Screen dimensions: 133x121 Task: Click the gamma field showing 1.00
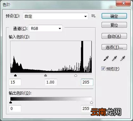click(x=51, y=82)
